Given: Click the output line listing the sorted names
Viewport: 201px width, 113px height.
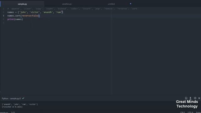Looking at the screenshot, I should click(x=20, y=104).
